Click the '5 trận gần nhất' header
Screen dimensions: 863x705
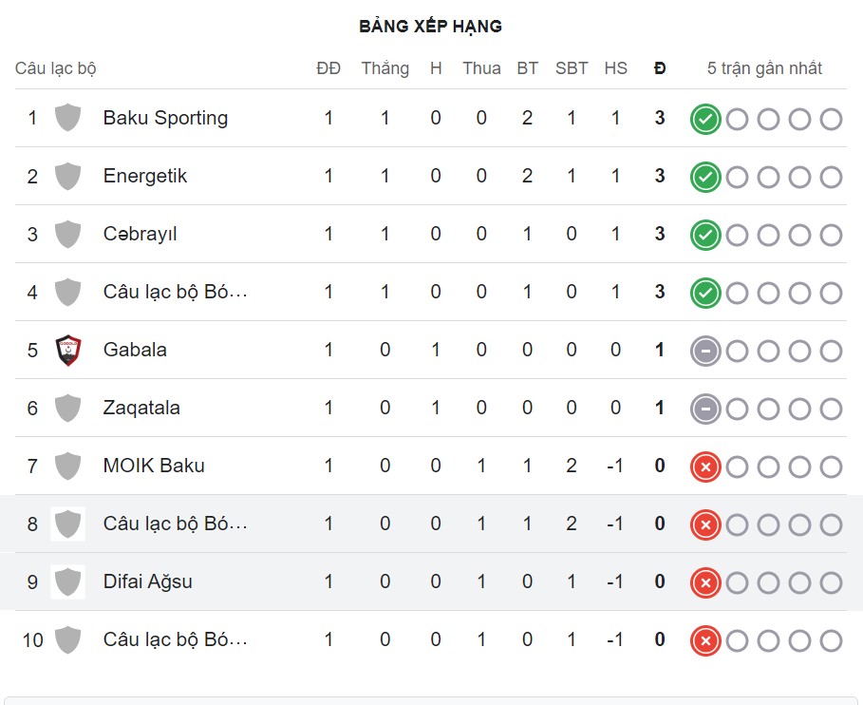[x=764, y=68]
